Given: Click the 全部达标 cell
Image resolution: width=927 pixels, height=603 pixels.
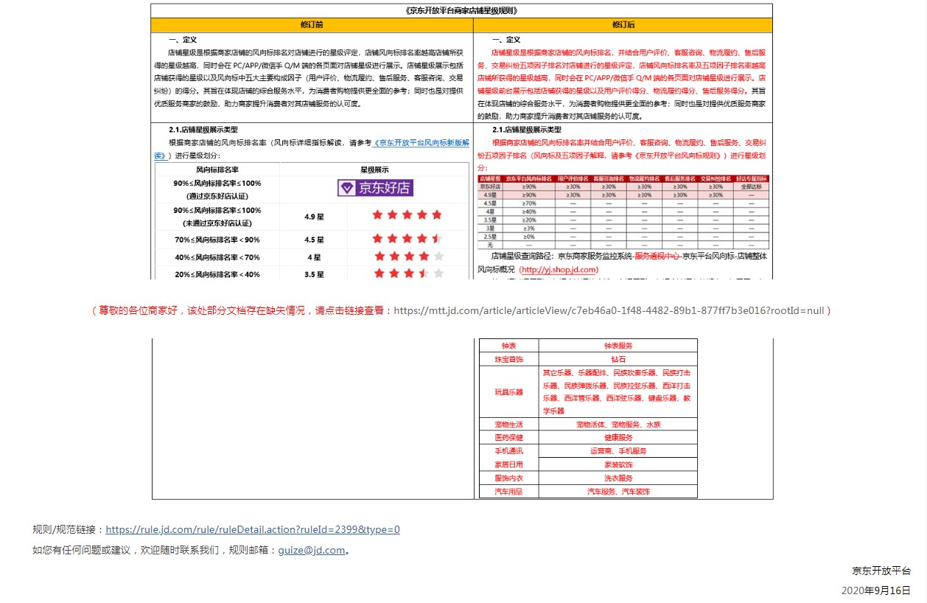Looking at the screenshot, I should tap(752, 187).
